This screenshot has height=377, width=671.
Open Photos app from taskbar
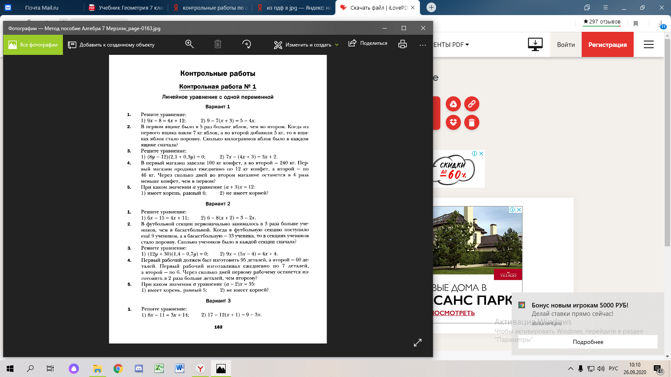point(221,369)
